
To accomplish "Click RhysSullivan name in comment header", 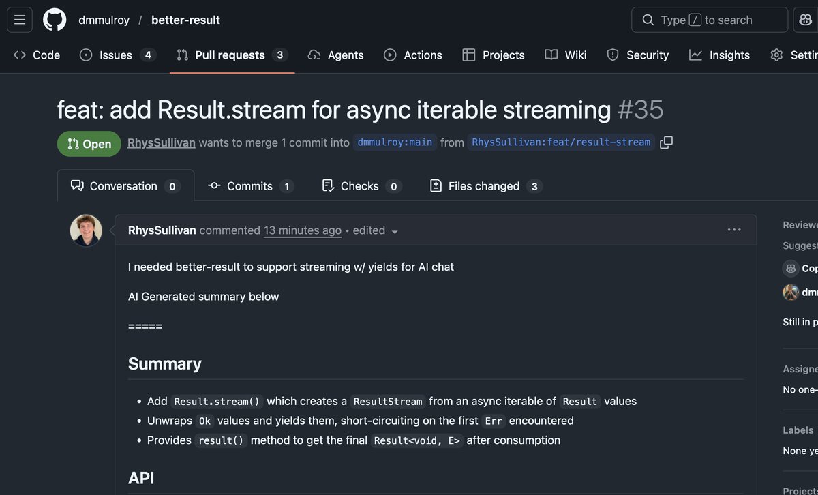I will point(162,230).
